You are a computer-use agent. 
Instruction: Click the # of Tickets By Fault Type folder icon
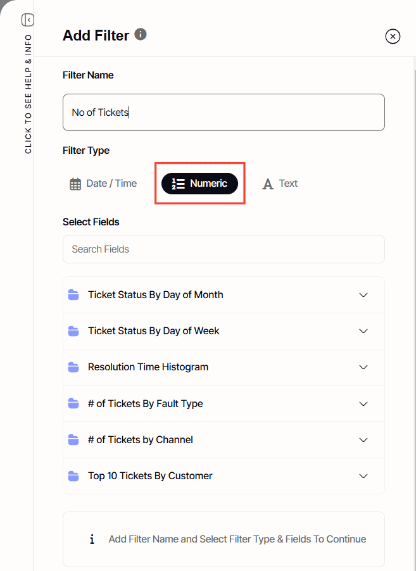pyautogui.click(x=73, y=404)
